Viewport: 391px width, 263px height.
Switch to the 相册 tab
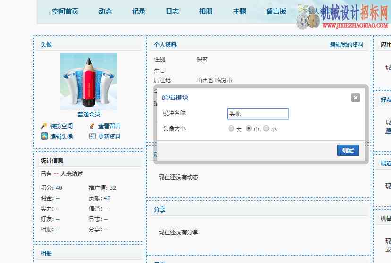(x=206, y=11)
